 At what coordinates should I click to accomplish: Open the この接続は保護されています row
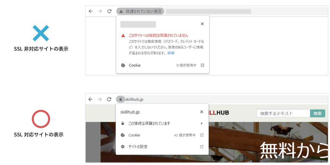[162, 123]
